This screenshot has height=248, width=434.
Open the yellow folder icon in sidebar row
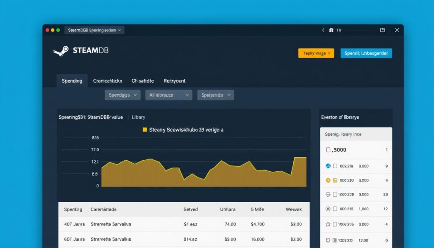click(335, 180)
